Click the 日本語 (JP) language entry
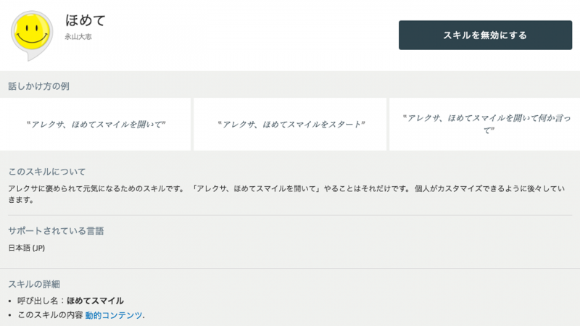This screenshot has height=326, width=580. tap(27, 248)
